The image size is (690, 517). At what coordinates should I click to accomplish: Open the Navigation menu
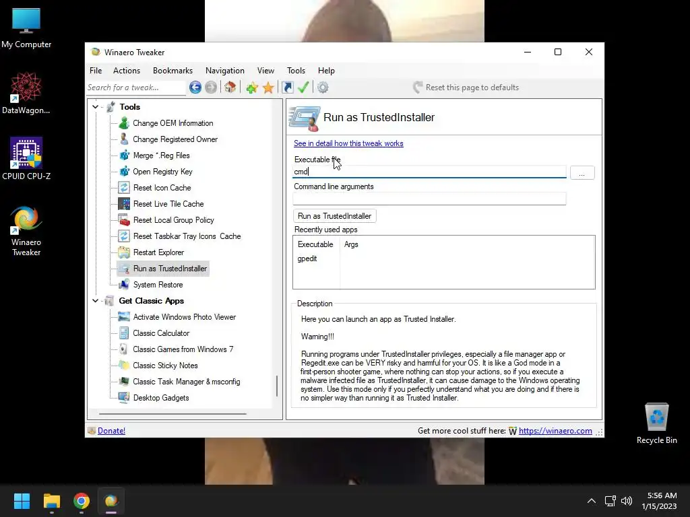click(x=225, y=71)
